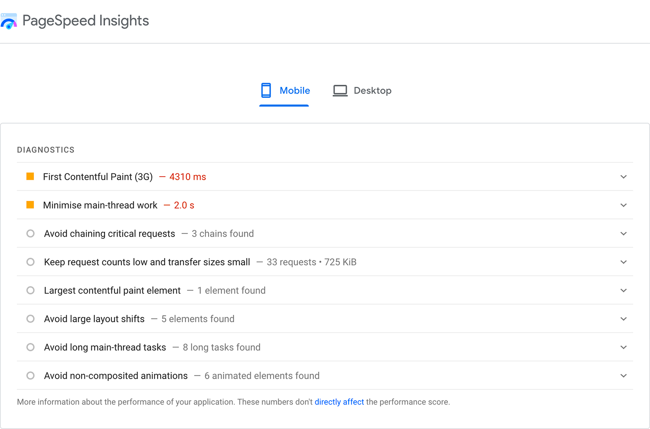Viewport: 650px width, 429px height.
Task: Click circle beside Avoid non-composited animations
Action: (x=30, y=375)
